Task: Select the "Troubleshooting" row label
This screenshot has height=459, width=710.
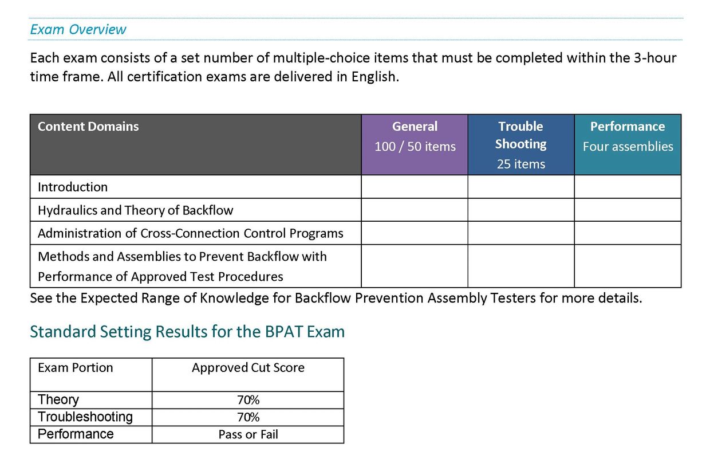Action: [85, 417]
